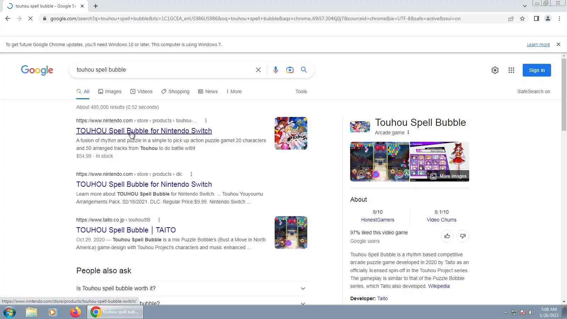Open Google apps grid
This screenshot has height=319, width=567.
click(511, 70)
